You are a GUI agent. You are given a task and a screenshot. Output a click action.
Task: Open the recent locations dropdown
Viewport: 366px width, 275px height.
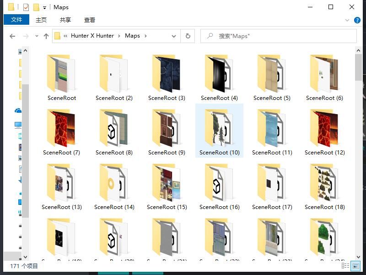coord(36,36)
